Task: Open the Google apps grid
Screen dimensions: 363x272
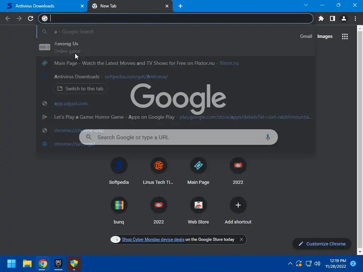Action: tap(345, 36)
